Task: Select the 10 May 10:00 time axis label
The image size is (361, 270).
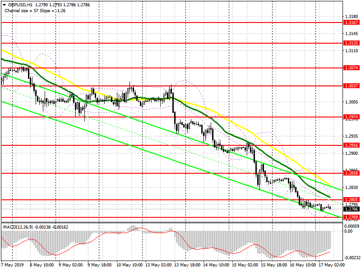Action: coord(130,265)
